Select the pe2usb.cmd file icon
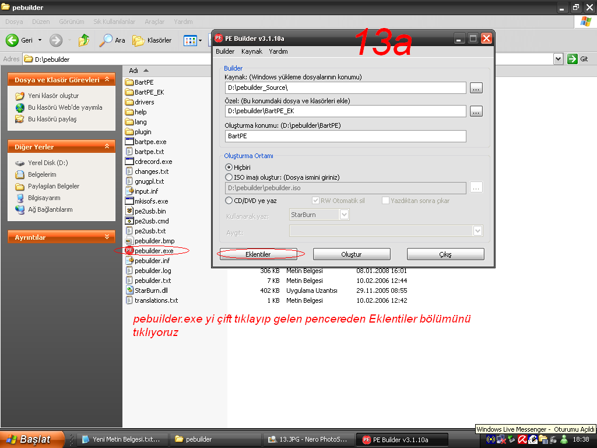This screenshot has height=448, width=597. point(129,220)
